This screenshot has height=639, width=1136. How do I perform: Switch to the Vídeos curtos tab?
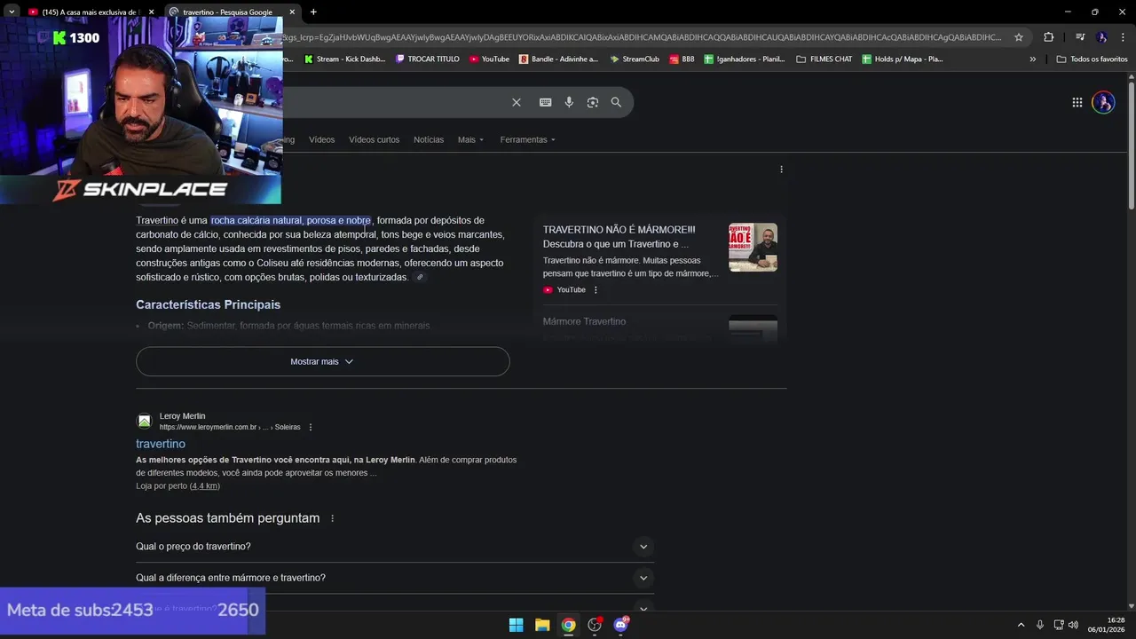tap(374, 139)
